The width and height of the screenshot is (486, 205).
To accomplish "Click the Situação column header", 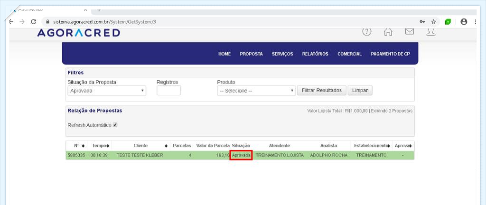I will [x=241, y=146].
